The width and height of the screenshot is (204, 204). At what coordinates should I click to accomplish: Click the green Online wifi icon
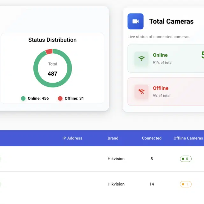click(141, 58)
